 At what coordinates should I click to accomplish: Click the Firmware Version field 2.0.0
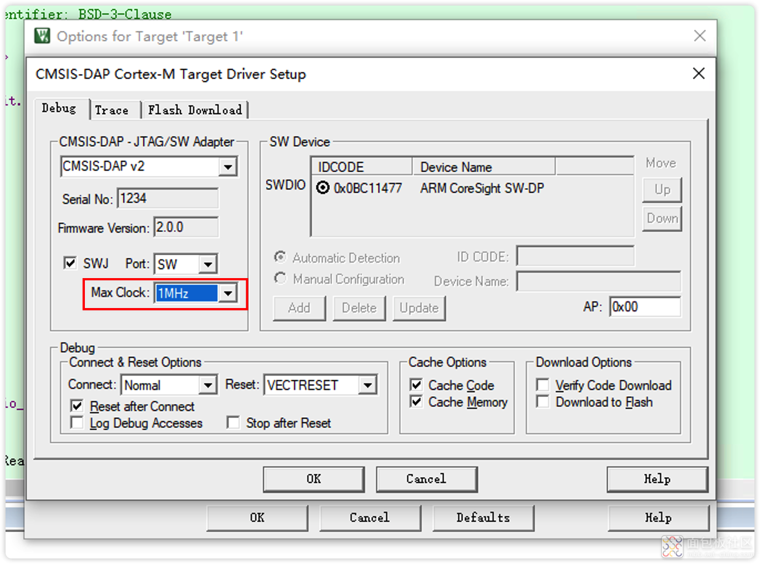click(186, 227)
